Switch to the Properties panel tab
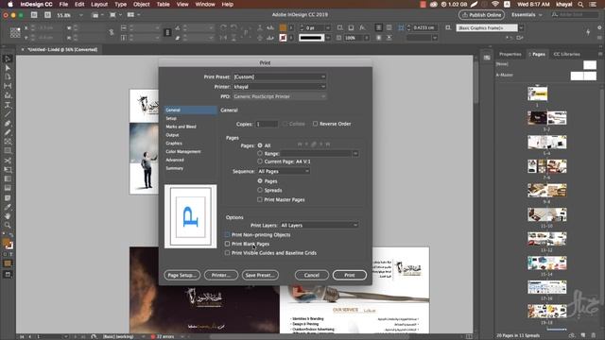This screenshot has height=340, width=605. (x=510, y=54)
